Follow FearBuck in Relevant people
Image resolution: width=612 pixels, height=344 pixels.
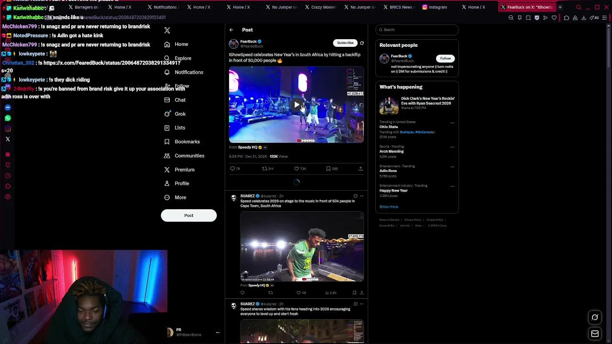tap(445, 58)
